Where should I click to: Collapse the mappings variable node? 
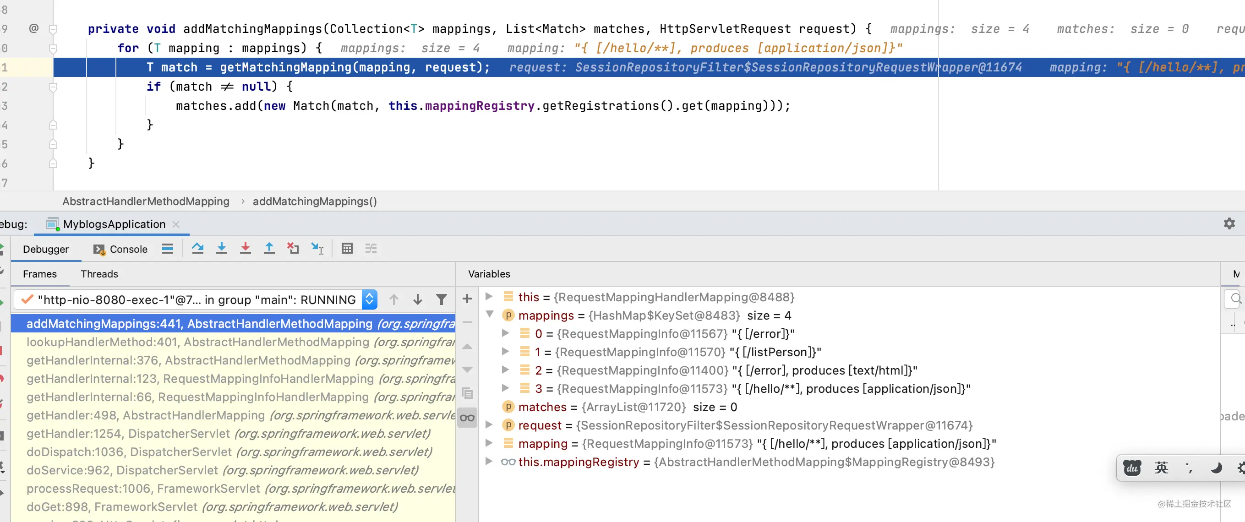coord(489,315)
